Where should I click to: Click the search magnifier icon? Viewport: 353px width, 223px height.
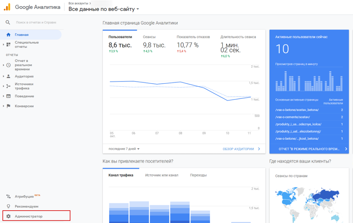8,22
